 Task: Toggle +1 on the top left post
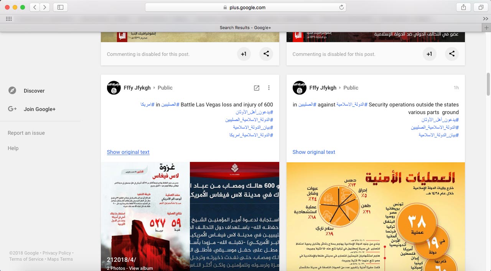244,54
